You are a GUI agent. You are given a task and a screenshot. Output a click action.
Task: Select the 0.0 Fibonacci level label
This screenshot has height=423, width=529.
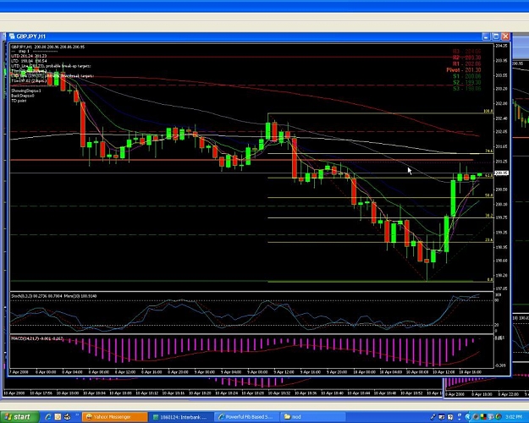pyautogui.click(x=490, y=279)
